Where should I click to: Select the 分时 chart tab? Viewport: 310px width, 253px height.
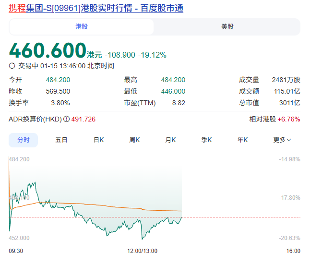(24, 140)
